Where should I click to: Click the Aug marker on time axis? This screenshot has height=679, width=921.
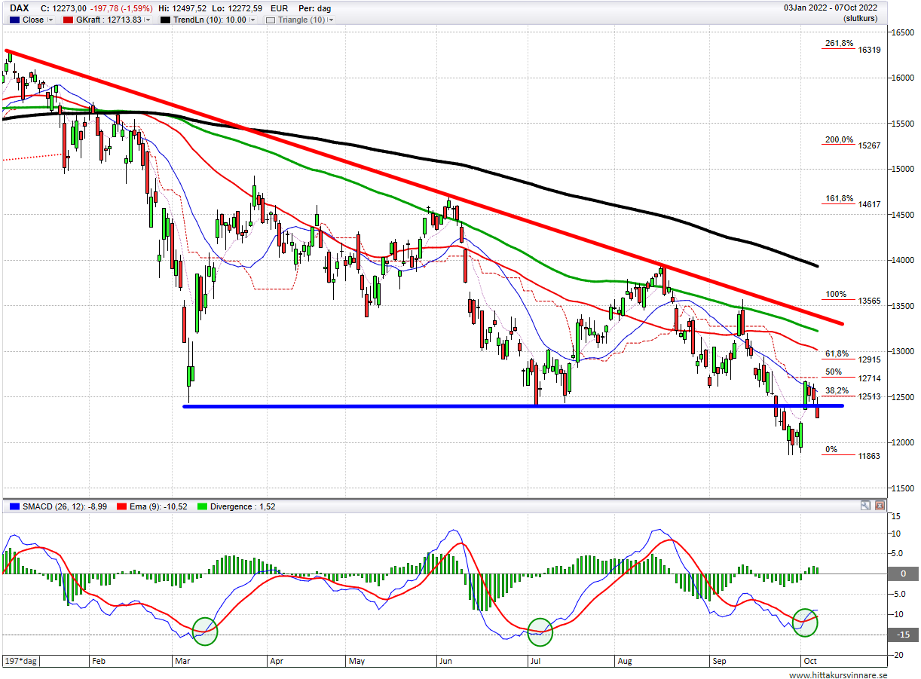click(625, 661)
